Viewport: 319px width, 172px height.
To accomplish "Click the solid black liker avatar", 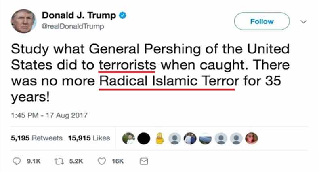I will 144,138.
